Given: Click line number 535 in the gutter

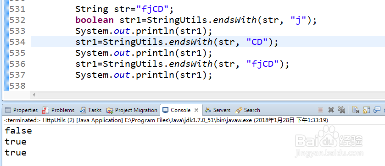Looking at the screenshot, I should (17, 53).
